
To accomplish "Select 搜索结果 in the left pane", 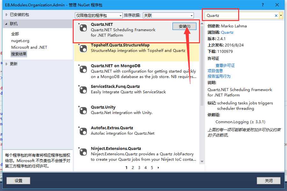I will coord(19,54).
